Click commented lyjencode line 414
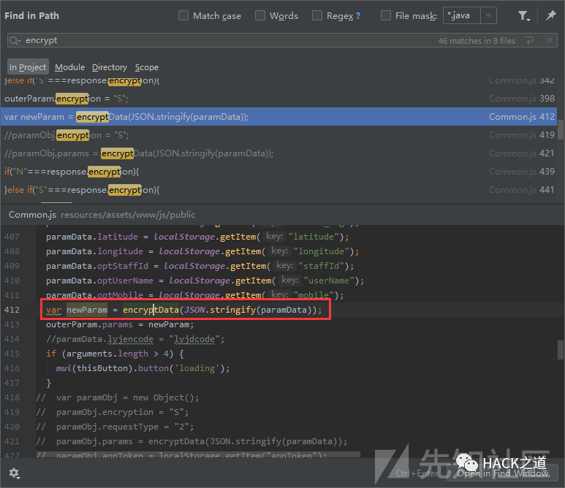The width and height of the screenshot is (565, 488). 135,339
